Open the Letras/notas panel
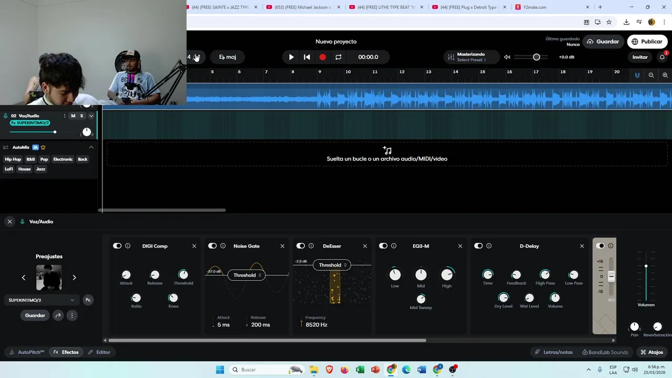The height and width of the screenshot is (378, 672). point(554,352)
